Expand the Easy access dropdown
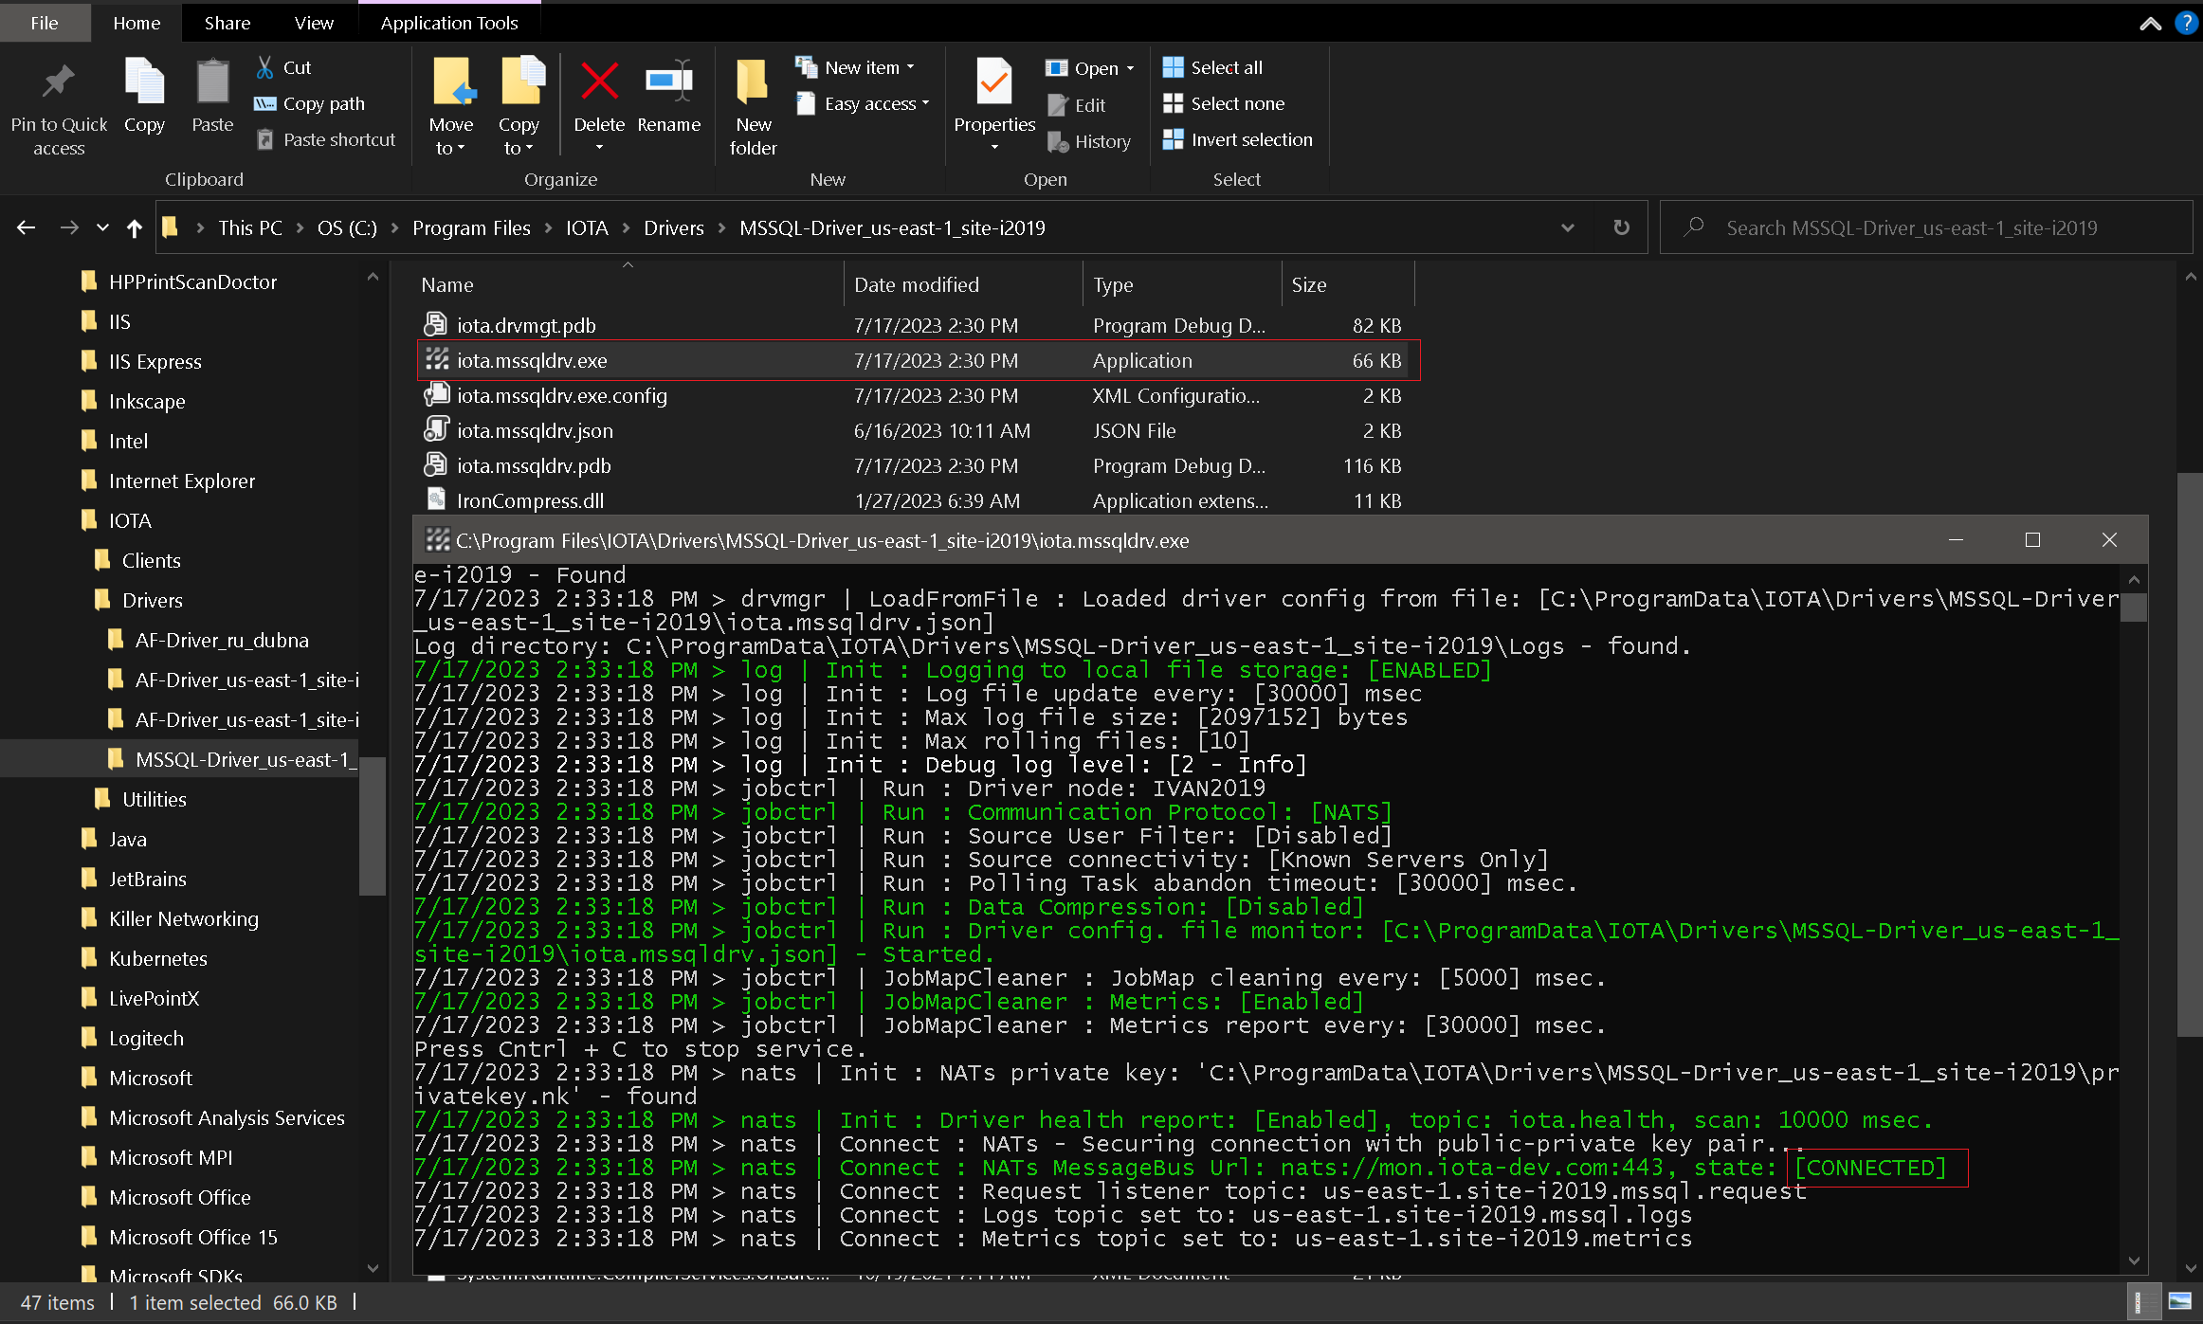This screenshot has width=2203, height=1324. click(x=926, y=103)
